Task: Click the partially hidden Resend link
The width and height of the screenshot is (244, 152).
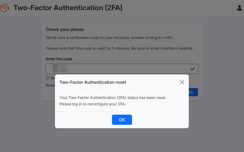Action: (x=50, y=85)
